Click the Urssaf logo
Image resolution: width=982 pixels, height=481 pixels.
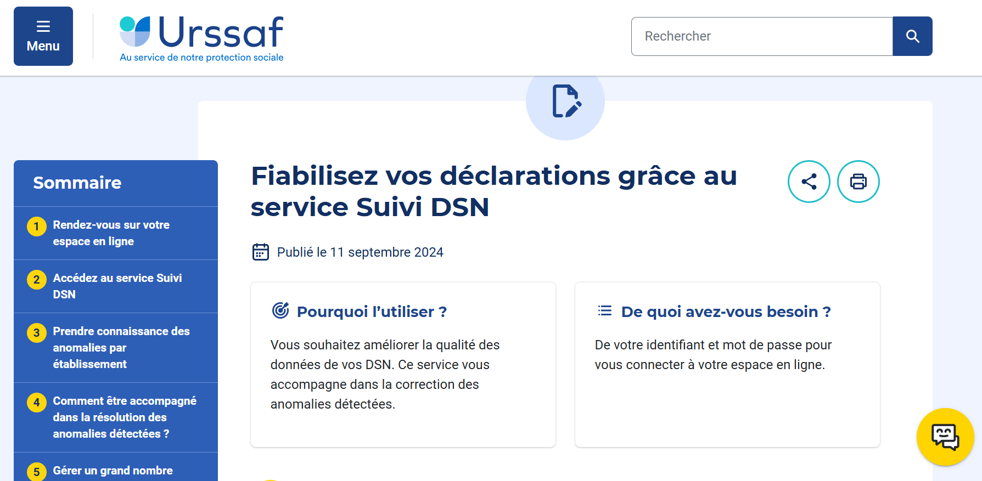tap(201, 38)
